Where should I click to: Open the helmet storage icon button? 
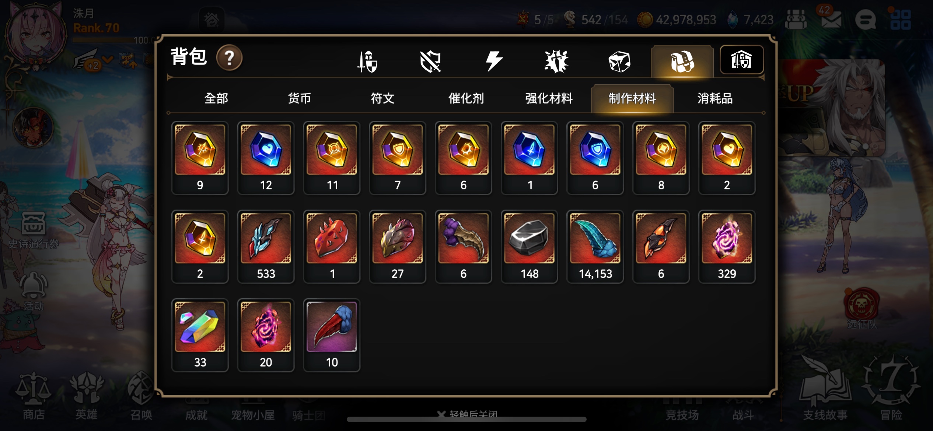pyautogui.click(x=741, y=60)
